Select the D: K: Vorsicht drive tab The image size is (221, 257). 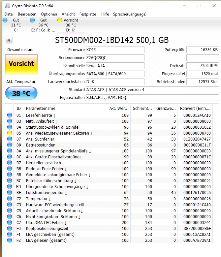click(x=71, y=25)
